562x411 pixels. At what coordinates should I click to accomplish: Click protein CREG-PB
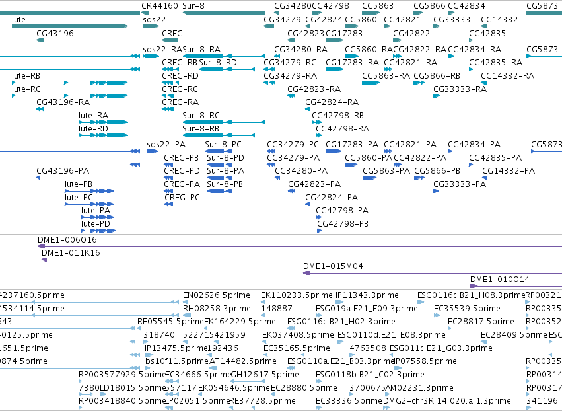pyautogui.click(x=181, y=158)
